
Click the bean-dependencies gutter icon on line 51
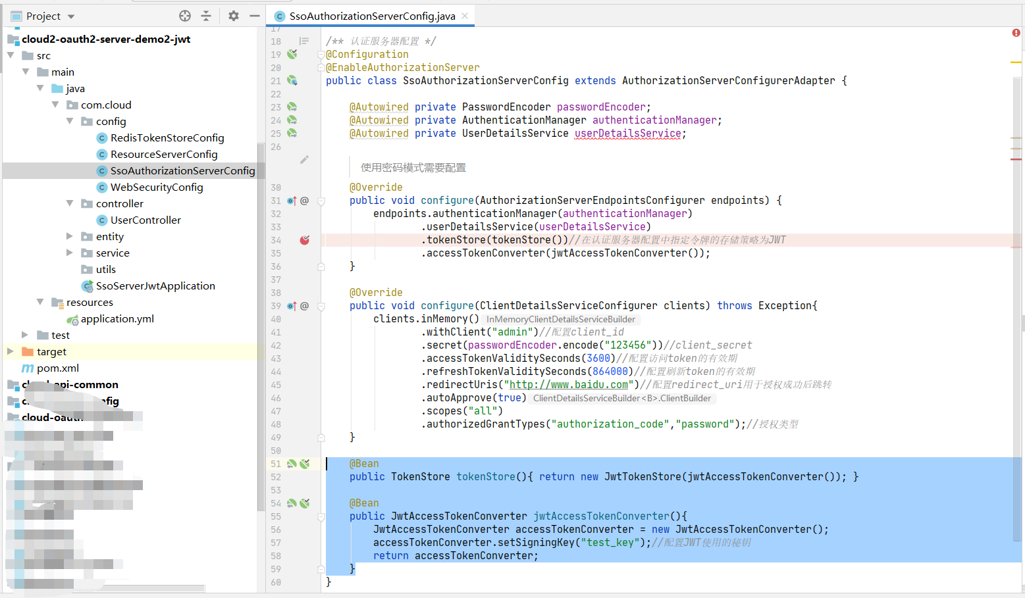pos(292,464)
